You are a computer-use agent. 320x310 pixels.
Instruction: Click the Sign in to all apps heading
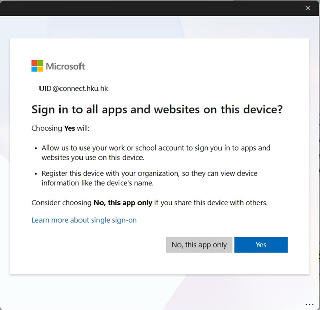pos(157,109)
